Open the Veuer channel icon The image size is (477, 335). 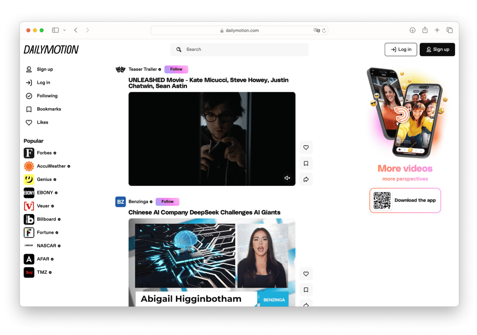tap(29, 206)
